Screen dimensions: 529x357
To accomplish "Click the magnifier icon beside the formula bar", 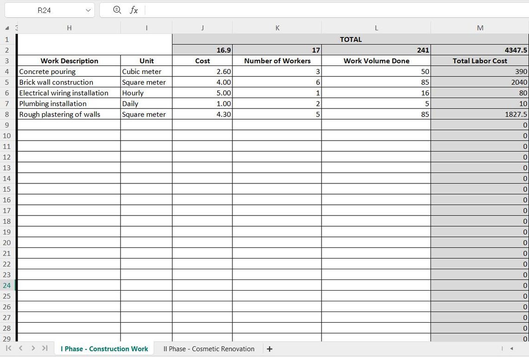I will click(x=116, y=10).
